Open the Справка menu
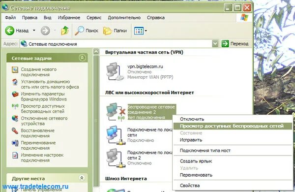Viewport: 295px width, 192px height. (155, 18)
